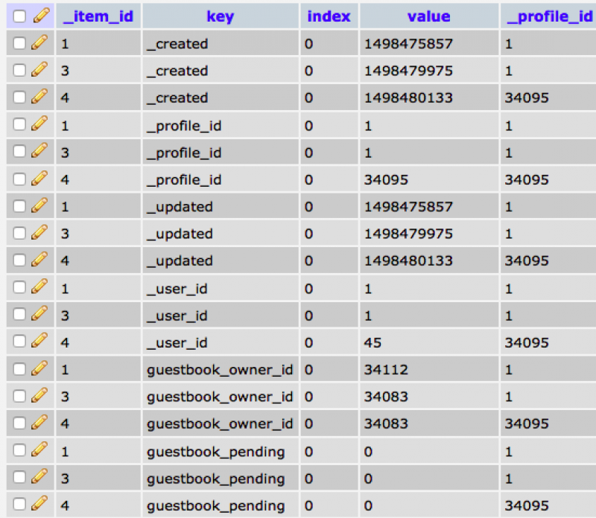Click profile id 34095 in the _created row
The width and height of the screenshot is (596, 518).
click(x=527, y=97)
